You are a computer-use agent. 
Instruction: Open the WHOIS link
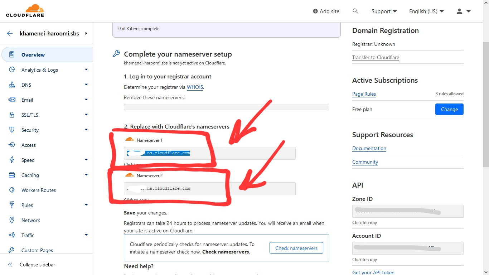195,87
